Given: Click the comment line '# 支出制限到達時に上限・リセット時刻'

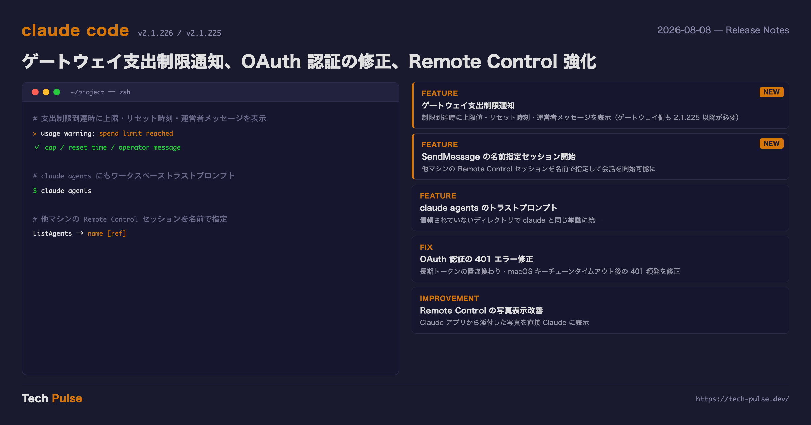Looking at the screenshot, I should click(149, 118).
